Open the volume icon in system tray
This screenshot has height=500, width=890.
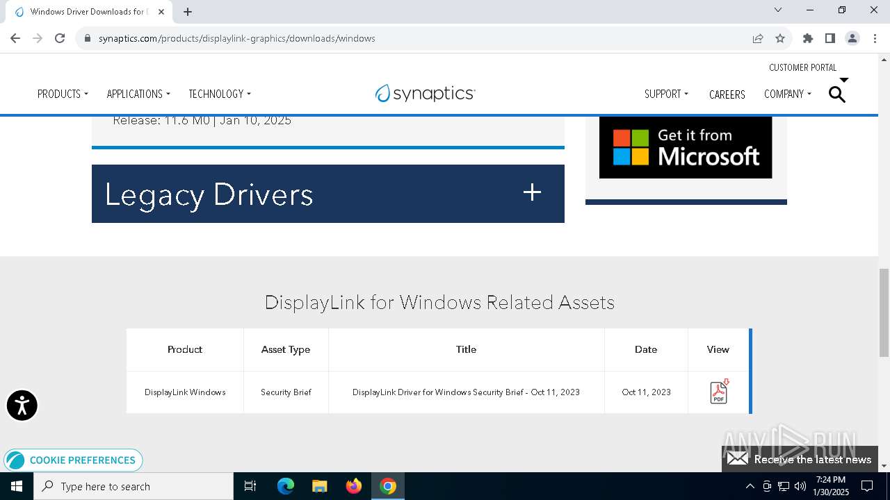coord(800,486)
